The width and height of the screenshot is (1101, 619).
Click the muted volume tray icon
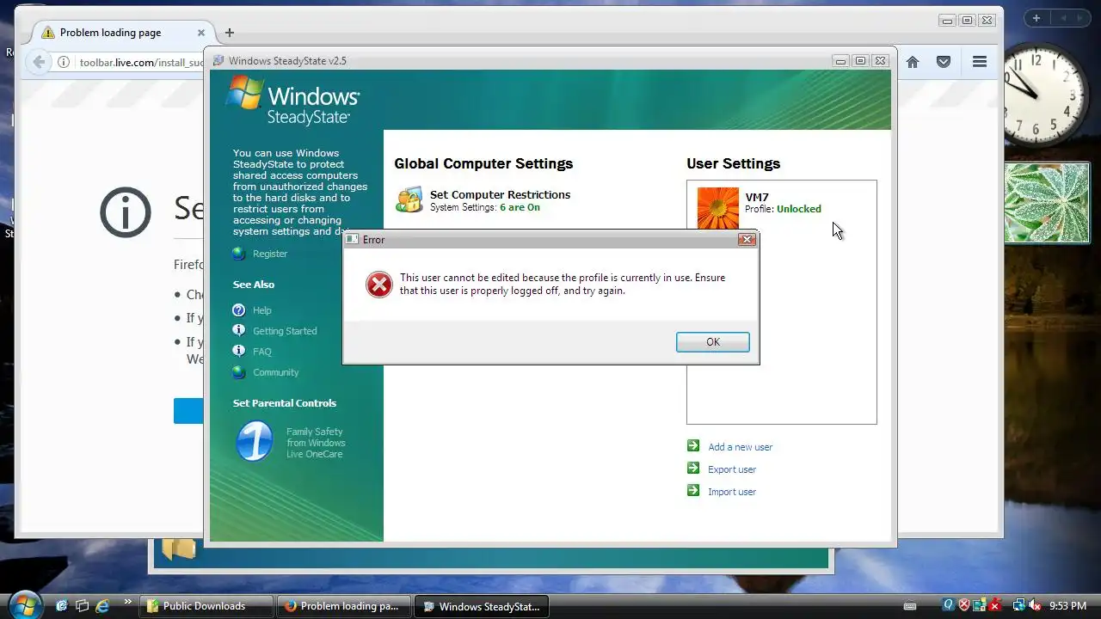(x=1036, y=606)
